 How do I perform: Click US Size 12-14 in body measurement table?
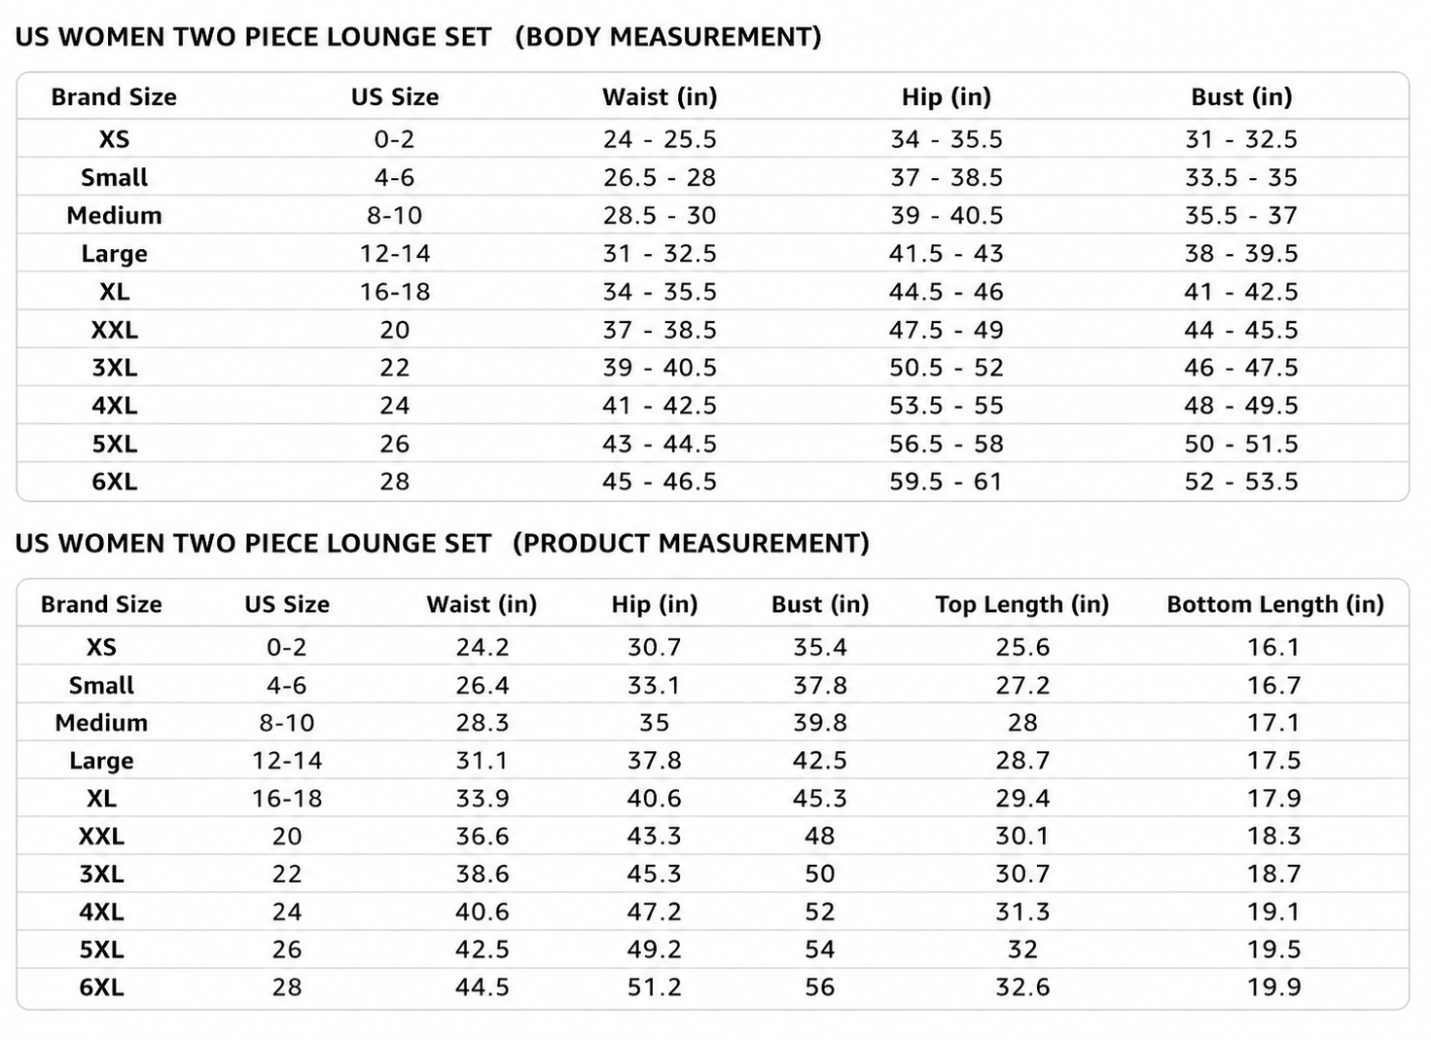pyautogui.click(x=395, y=254)
